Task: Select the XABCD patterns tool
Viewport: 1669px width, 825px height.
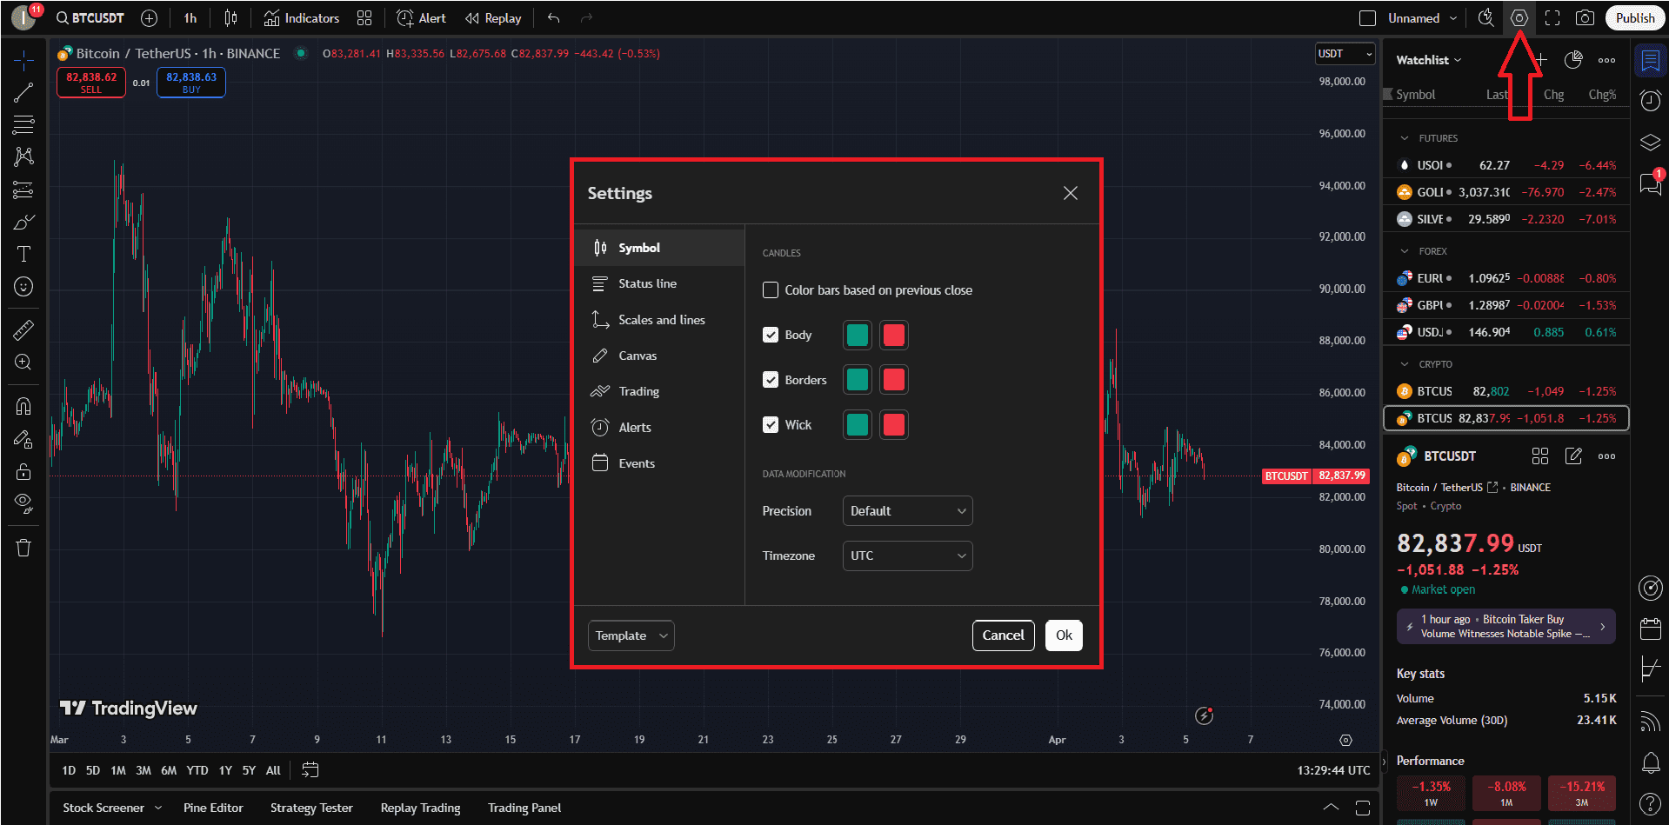Action: [23, 156]
